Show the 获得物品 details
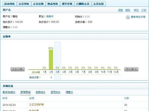This screenshot has width=149, height=111. [x=26, y=92]
